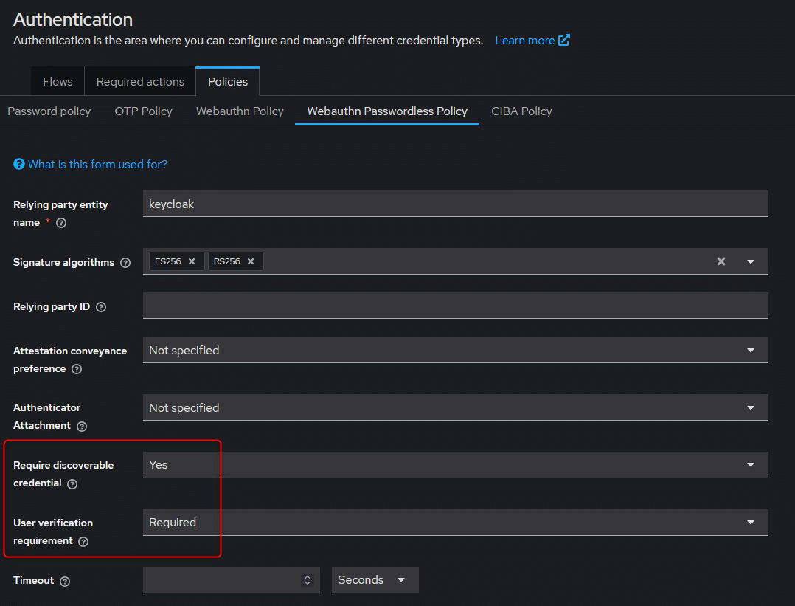Screen dimensions: 795x606
Task: Show help for Require discoverable credential
Action: tap(72, 483)
